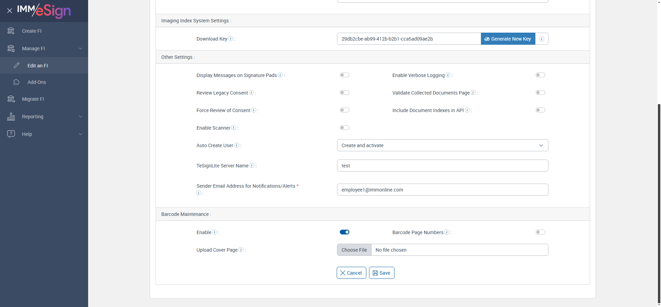The image size is (661, 307).
Task: Toggle Display Messages on Signature Pads
Action: [x=344, y=75]
